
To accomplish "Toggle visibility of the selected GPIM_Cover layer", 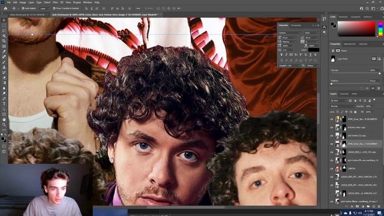I will 332,144.
